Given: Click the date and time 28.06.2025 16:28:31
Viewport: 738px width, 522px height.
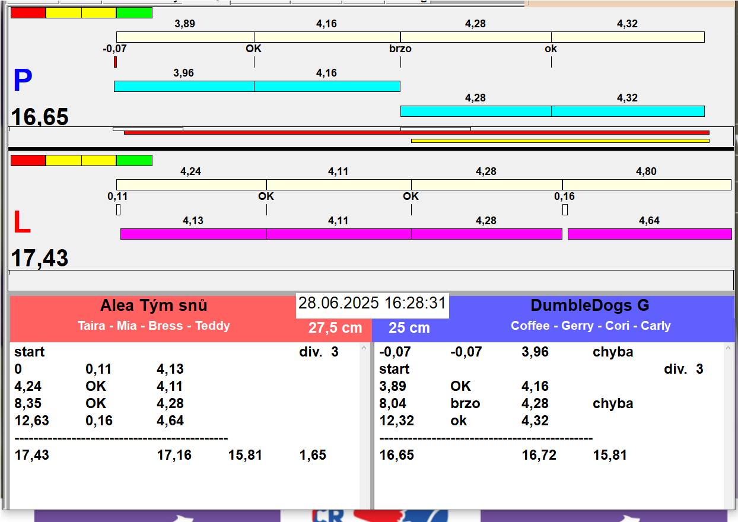Looking at the screenshot, I should (x=372, y=303).
